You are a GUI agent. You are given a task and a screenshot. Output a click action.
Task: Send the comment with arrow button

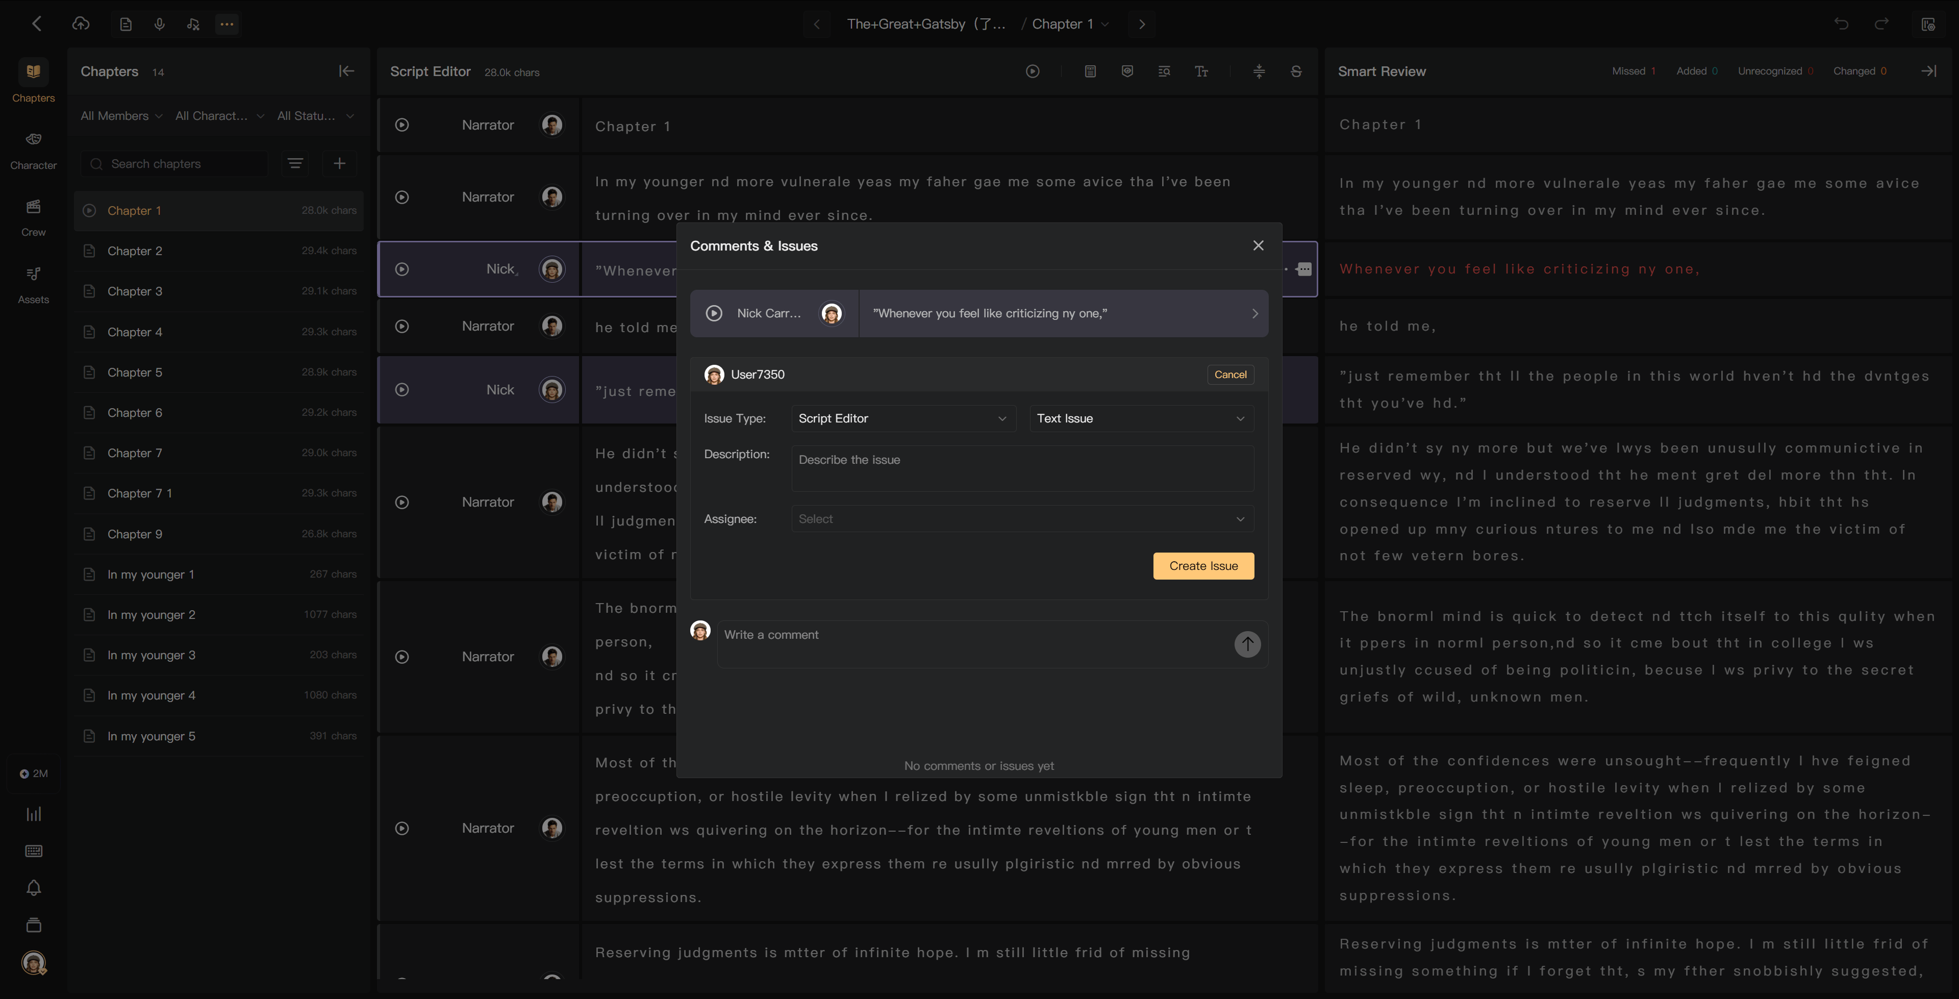(x=1247, y=644)
